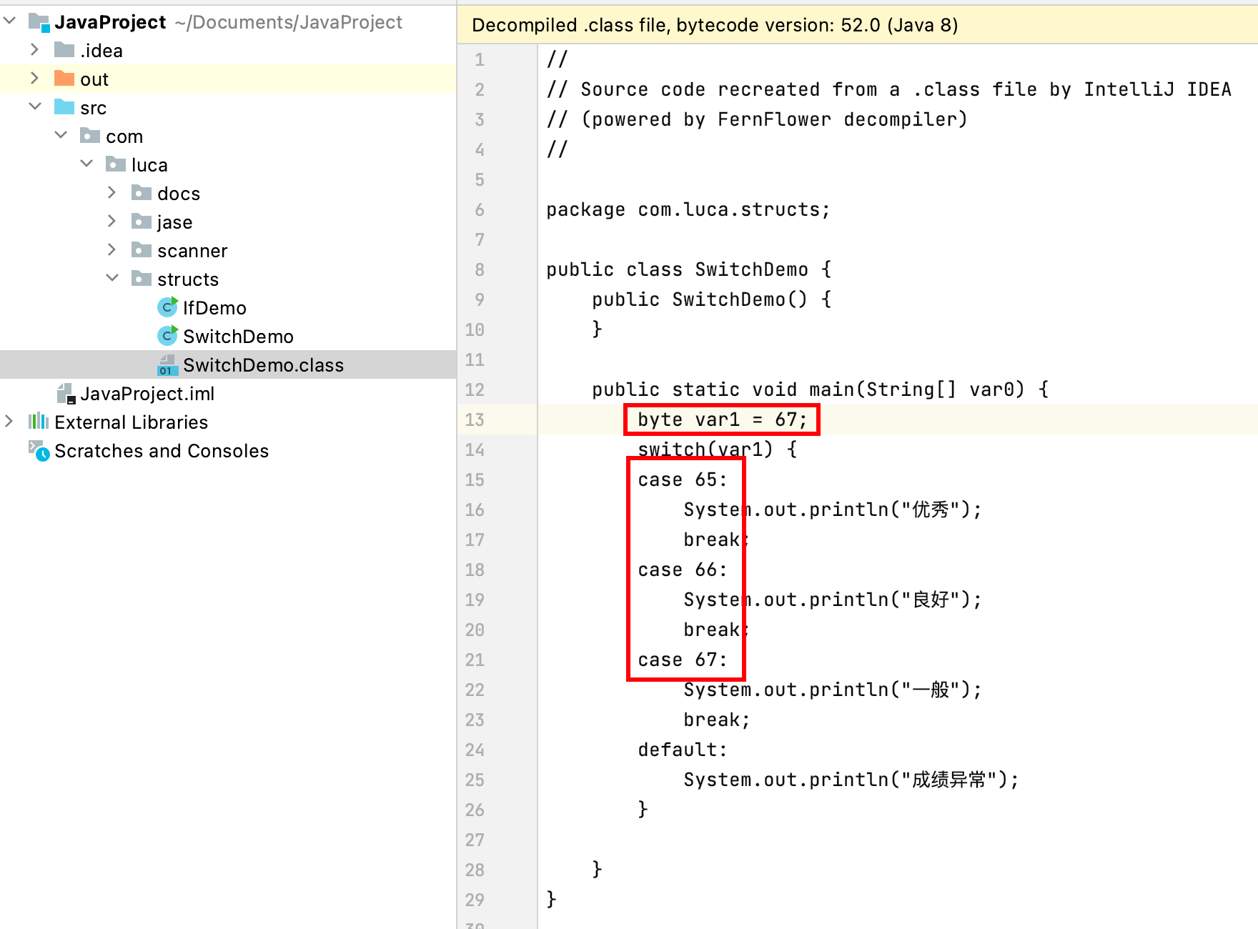Viewport: 1258px width, 929px height.
Task: Click the JavaProject module folder icon
Action: (39, 22)
